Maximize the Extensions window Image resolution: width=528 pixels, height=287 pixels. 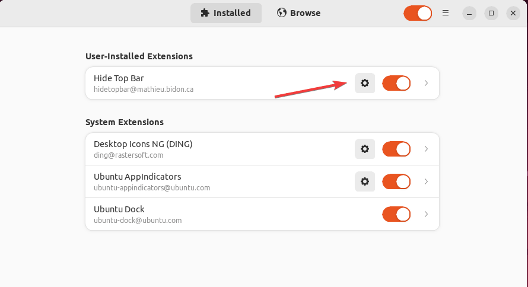(x=491, y=13)
